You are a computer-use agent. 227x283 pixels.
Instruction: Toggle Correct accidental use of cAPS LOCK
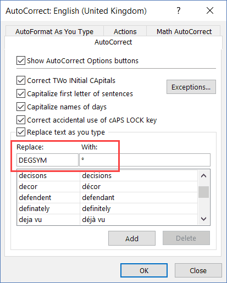tap(21, 120)
